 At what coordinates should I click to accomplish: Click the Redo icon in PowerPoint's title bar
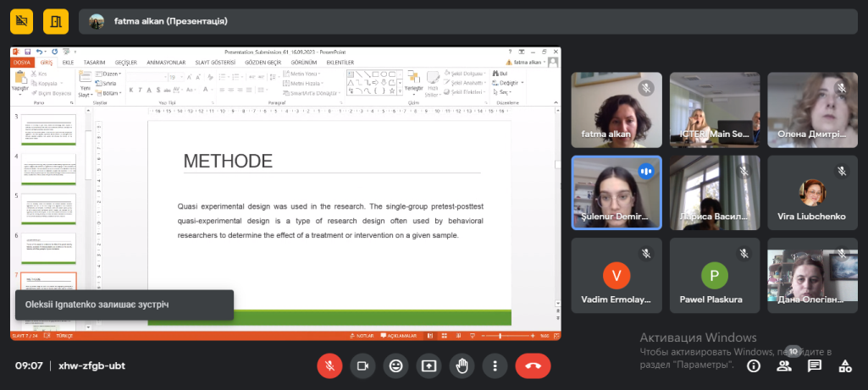coord(54,52)
